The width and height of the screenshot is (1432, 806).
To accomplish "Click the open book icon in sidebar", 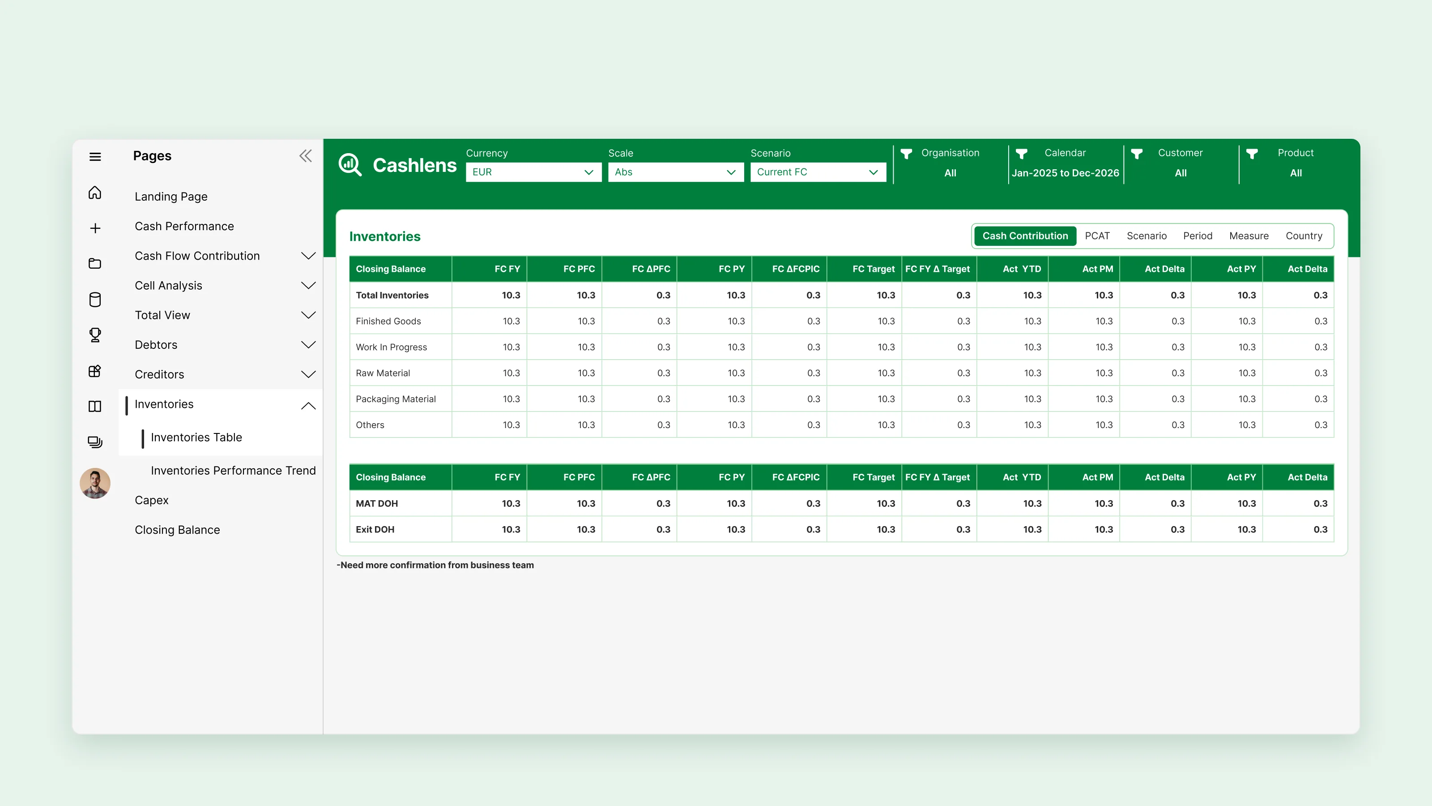I will 95,407.
